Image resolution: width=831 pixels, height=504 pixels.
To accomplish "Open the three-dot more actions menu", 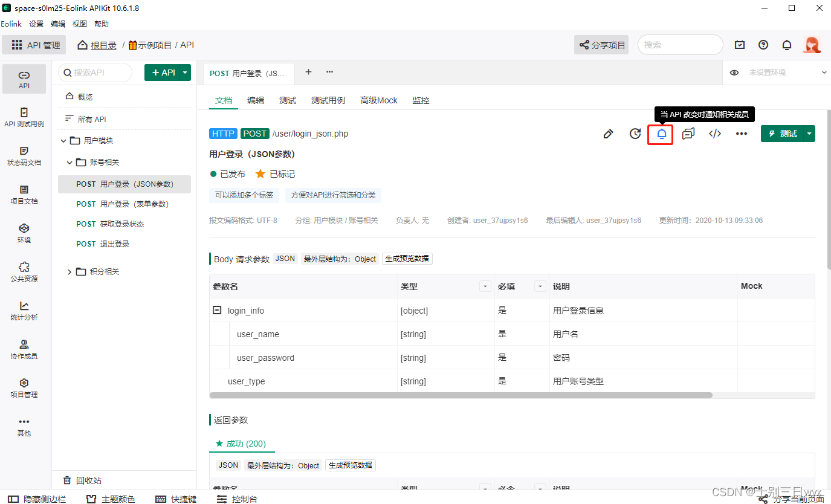I will pyautogui.click(x=742, y=134).
